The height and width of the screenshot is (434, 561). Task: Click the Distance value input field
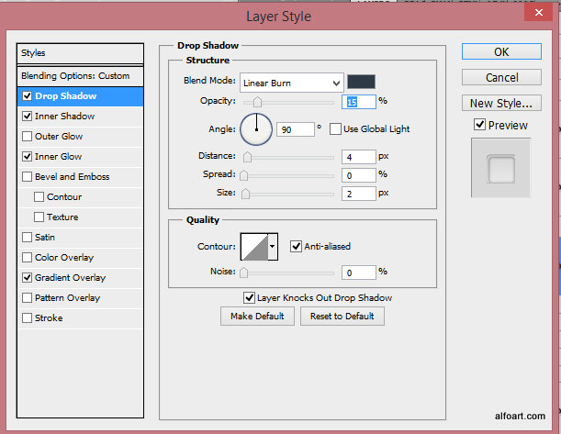click(x=358, y=157)
